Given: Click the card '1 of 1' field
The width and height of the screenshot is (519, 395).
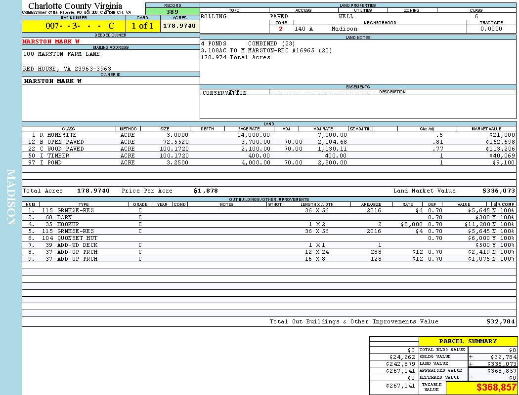Looking at the screenshot, I should 142,26.
